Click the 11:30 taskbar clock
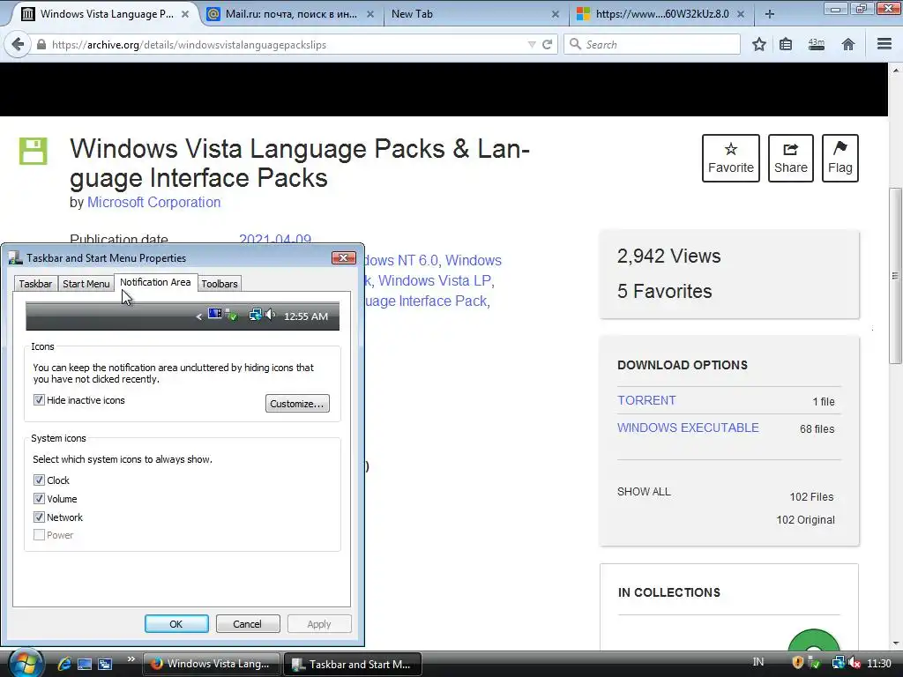Image resolution: width=903 pixels, height=677 pixels. [x=879, y=663]
